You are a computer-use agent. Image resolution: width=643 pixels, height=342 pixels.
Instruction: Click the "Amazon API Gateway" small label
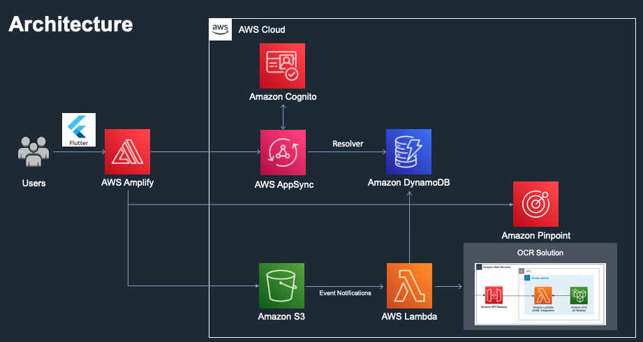coord(494,306)
